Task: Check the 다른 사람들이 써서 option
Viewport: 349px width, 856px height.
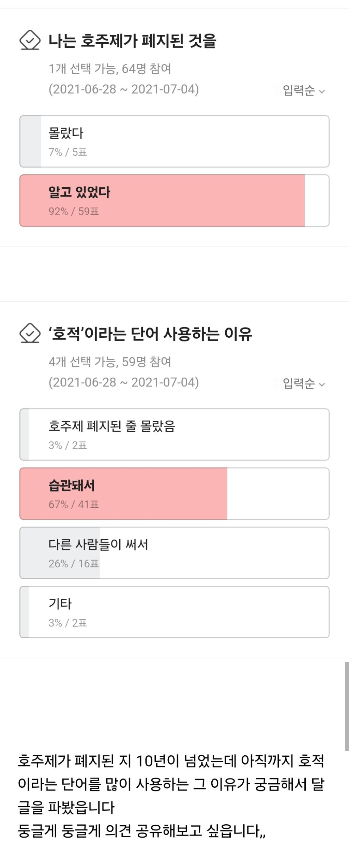Action: [x=174, y=553]
